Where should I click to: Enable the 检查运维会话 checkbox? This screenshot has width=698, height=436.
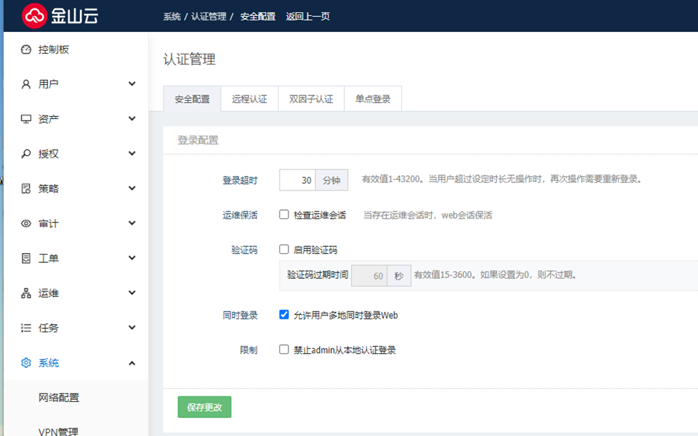pos(284,215)
